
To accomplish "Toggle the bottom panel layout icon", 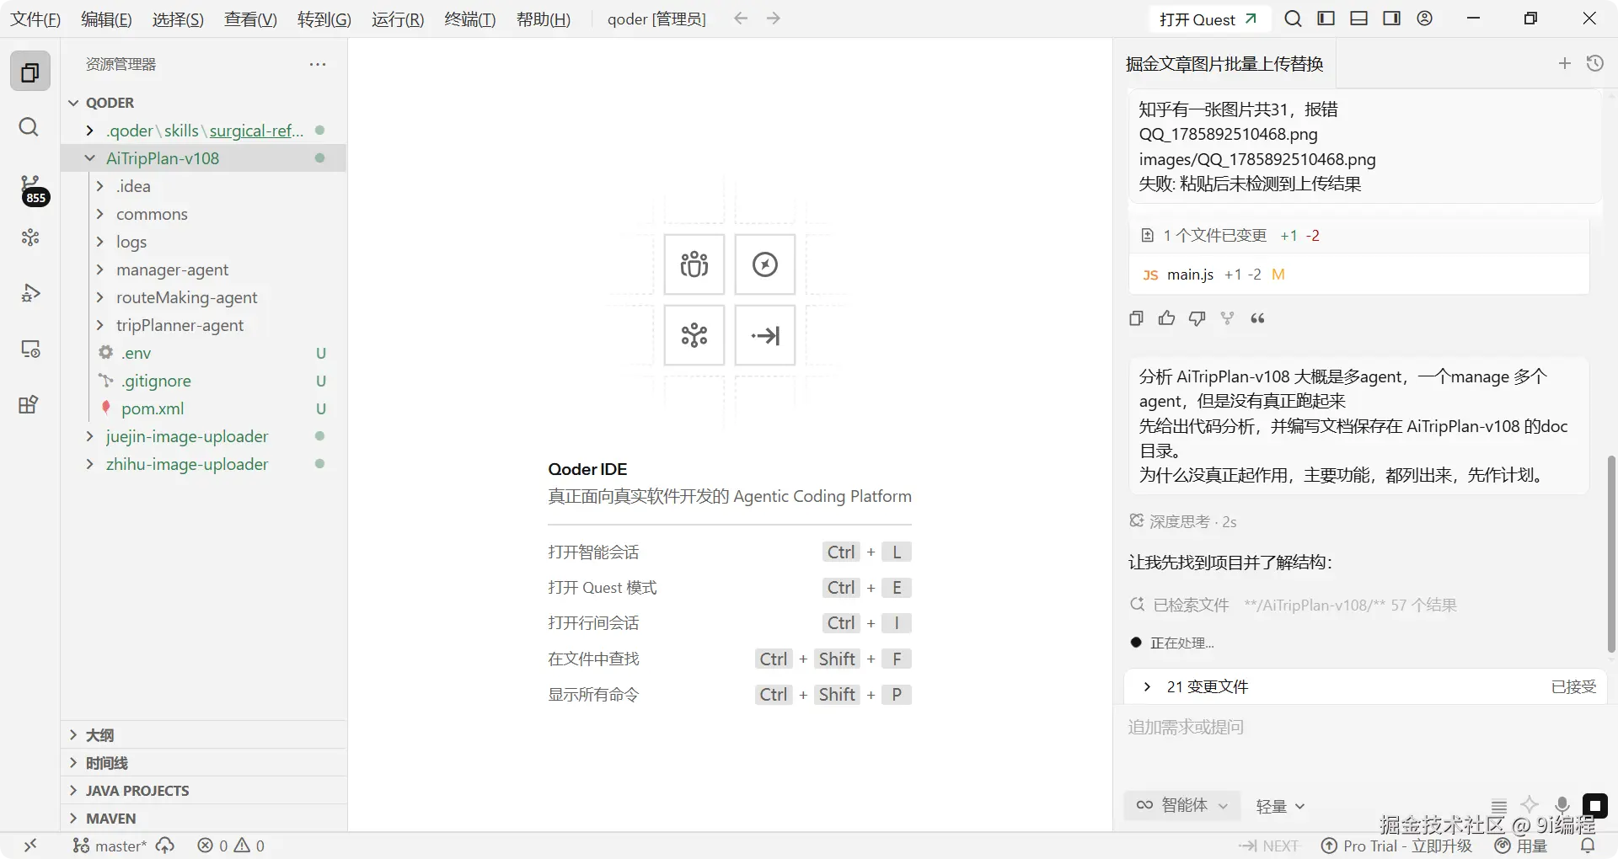I will click(x=1358, y=19).
